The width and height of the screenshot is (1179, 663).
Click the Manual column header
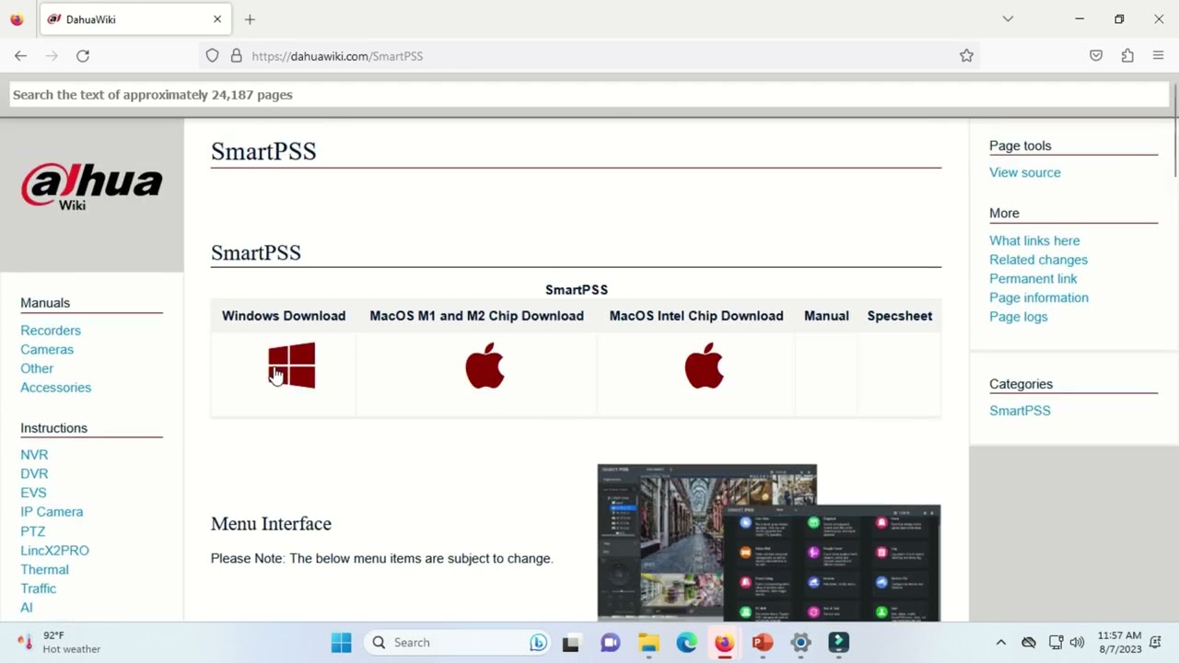[826, 316]
